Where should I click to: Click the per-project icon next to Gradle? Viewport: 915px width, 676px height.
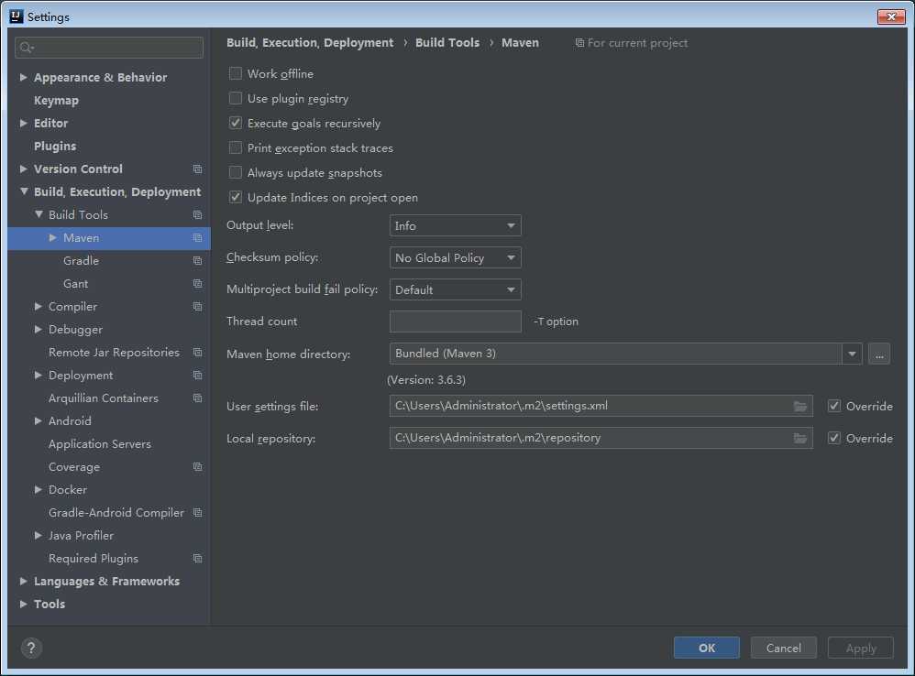click(198, 260)
